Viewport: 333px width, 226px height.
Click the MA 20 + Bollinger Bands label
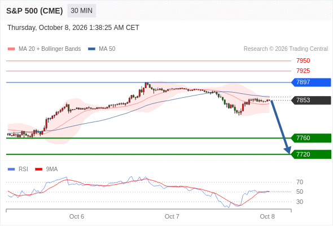point(50,49)
